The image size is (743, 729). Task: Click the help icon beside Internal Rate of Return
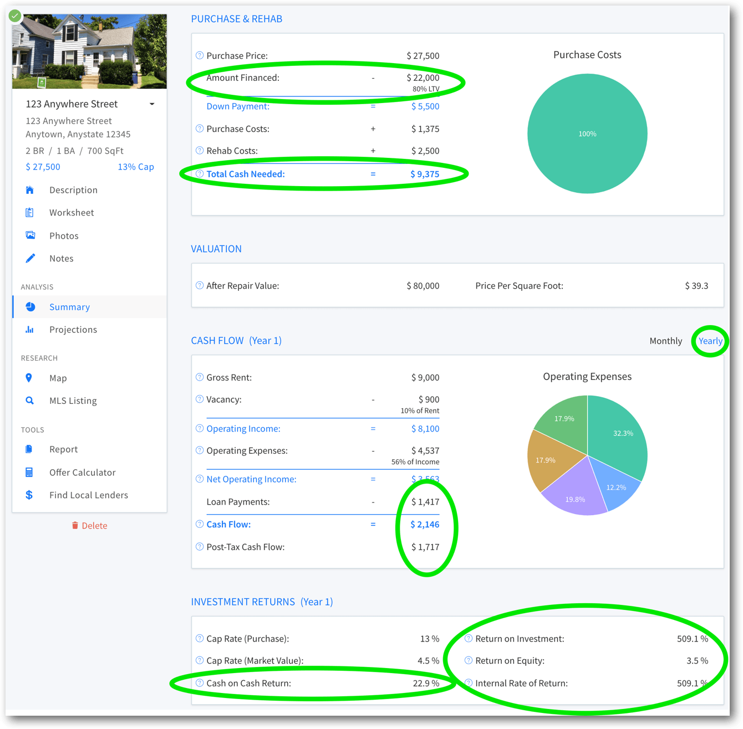coord(469,683)
